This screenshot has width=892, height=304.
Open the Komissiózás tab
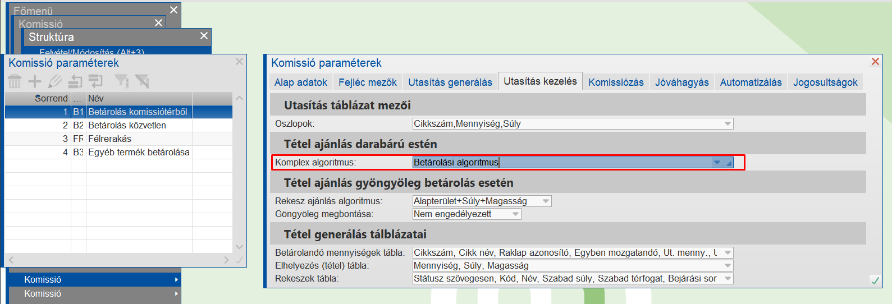point(616,82)
